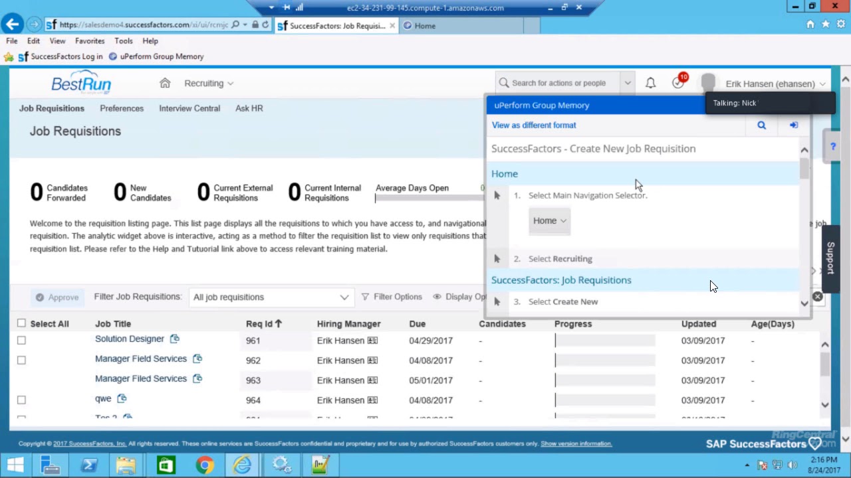Click the Search for actions or people field

[x=558, y=83]
